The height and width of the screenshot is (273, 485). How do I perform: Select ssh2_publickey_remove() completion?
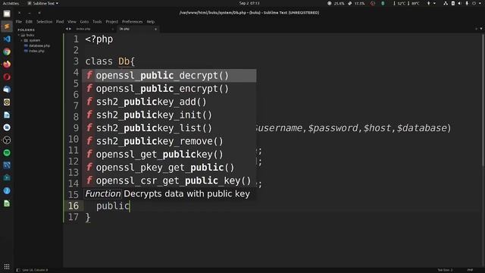[169, 142]
